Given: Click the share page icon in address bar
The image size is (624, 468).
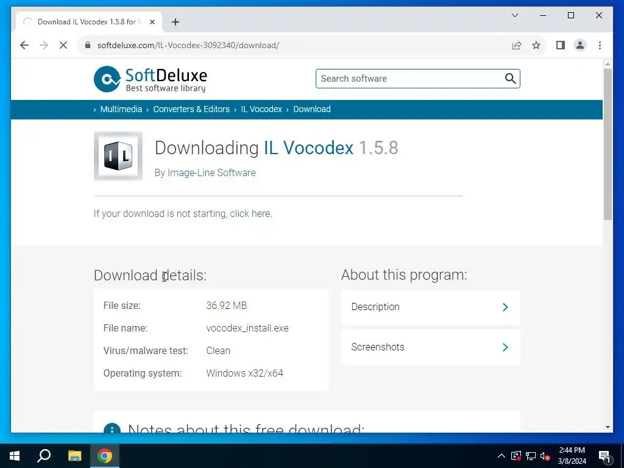Looking at the screenshot, I should (x=517, y=45).
